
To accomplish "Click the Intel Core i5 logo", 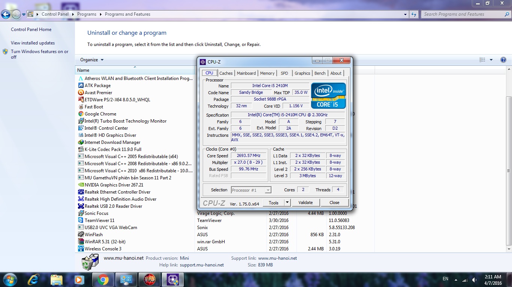I will click(x=328, y=96).
